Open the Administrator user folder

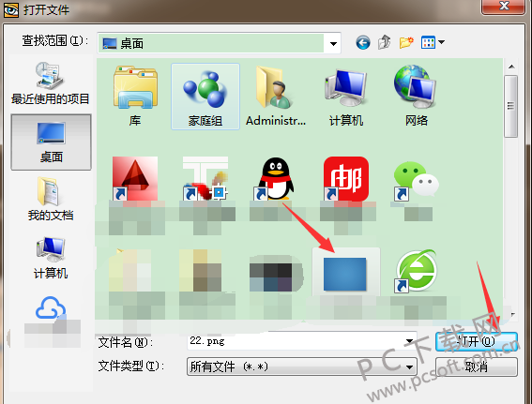pos(276,97)
